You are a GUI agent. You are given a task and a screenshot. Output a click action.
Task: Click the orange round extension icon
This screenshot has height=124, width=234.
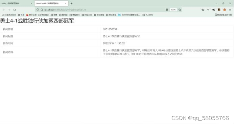pyautogui.click(x=225, y=10)
